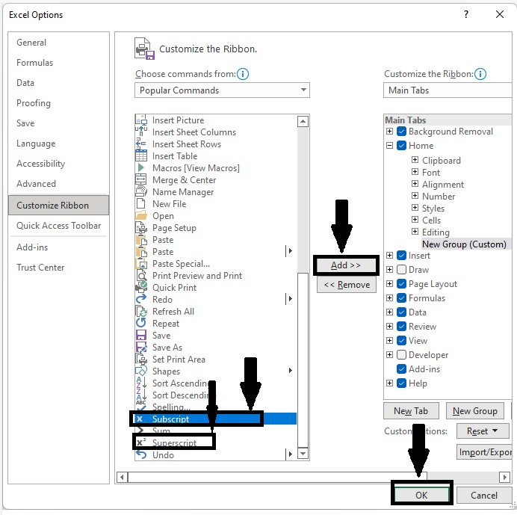Click the Cancel button

tap(483, 495)
